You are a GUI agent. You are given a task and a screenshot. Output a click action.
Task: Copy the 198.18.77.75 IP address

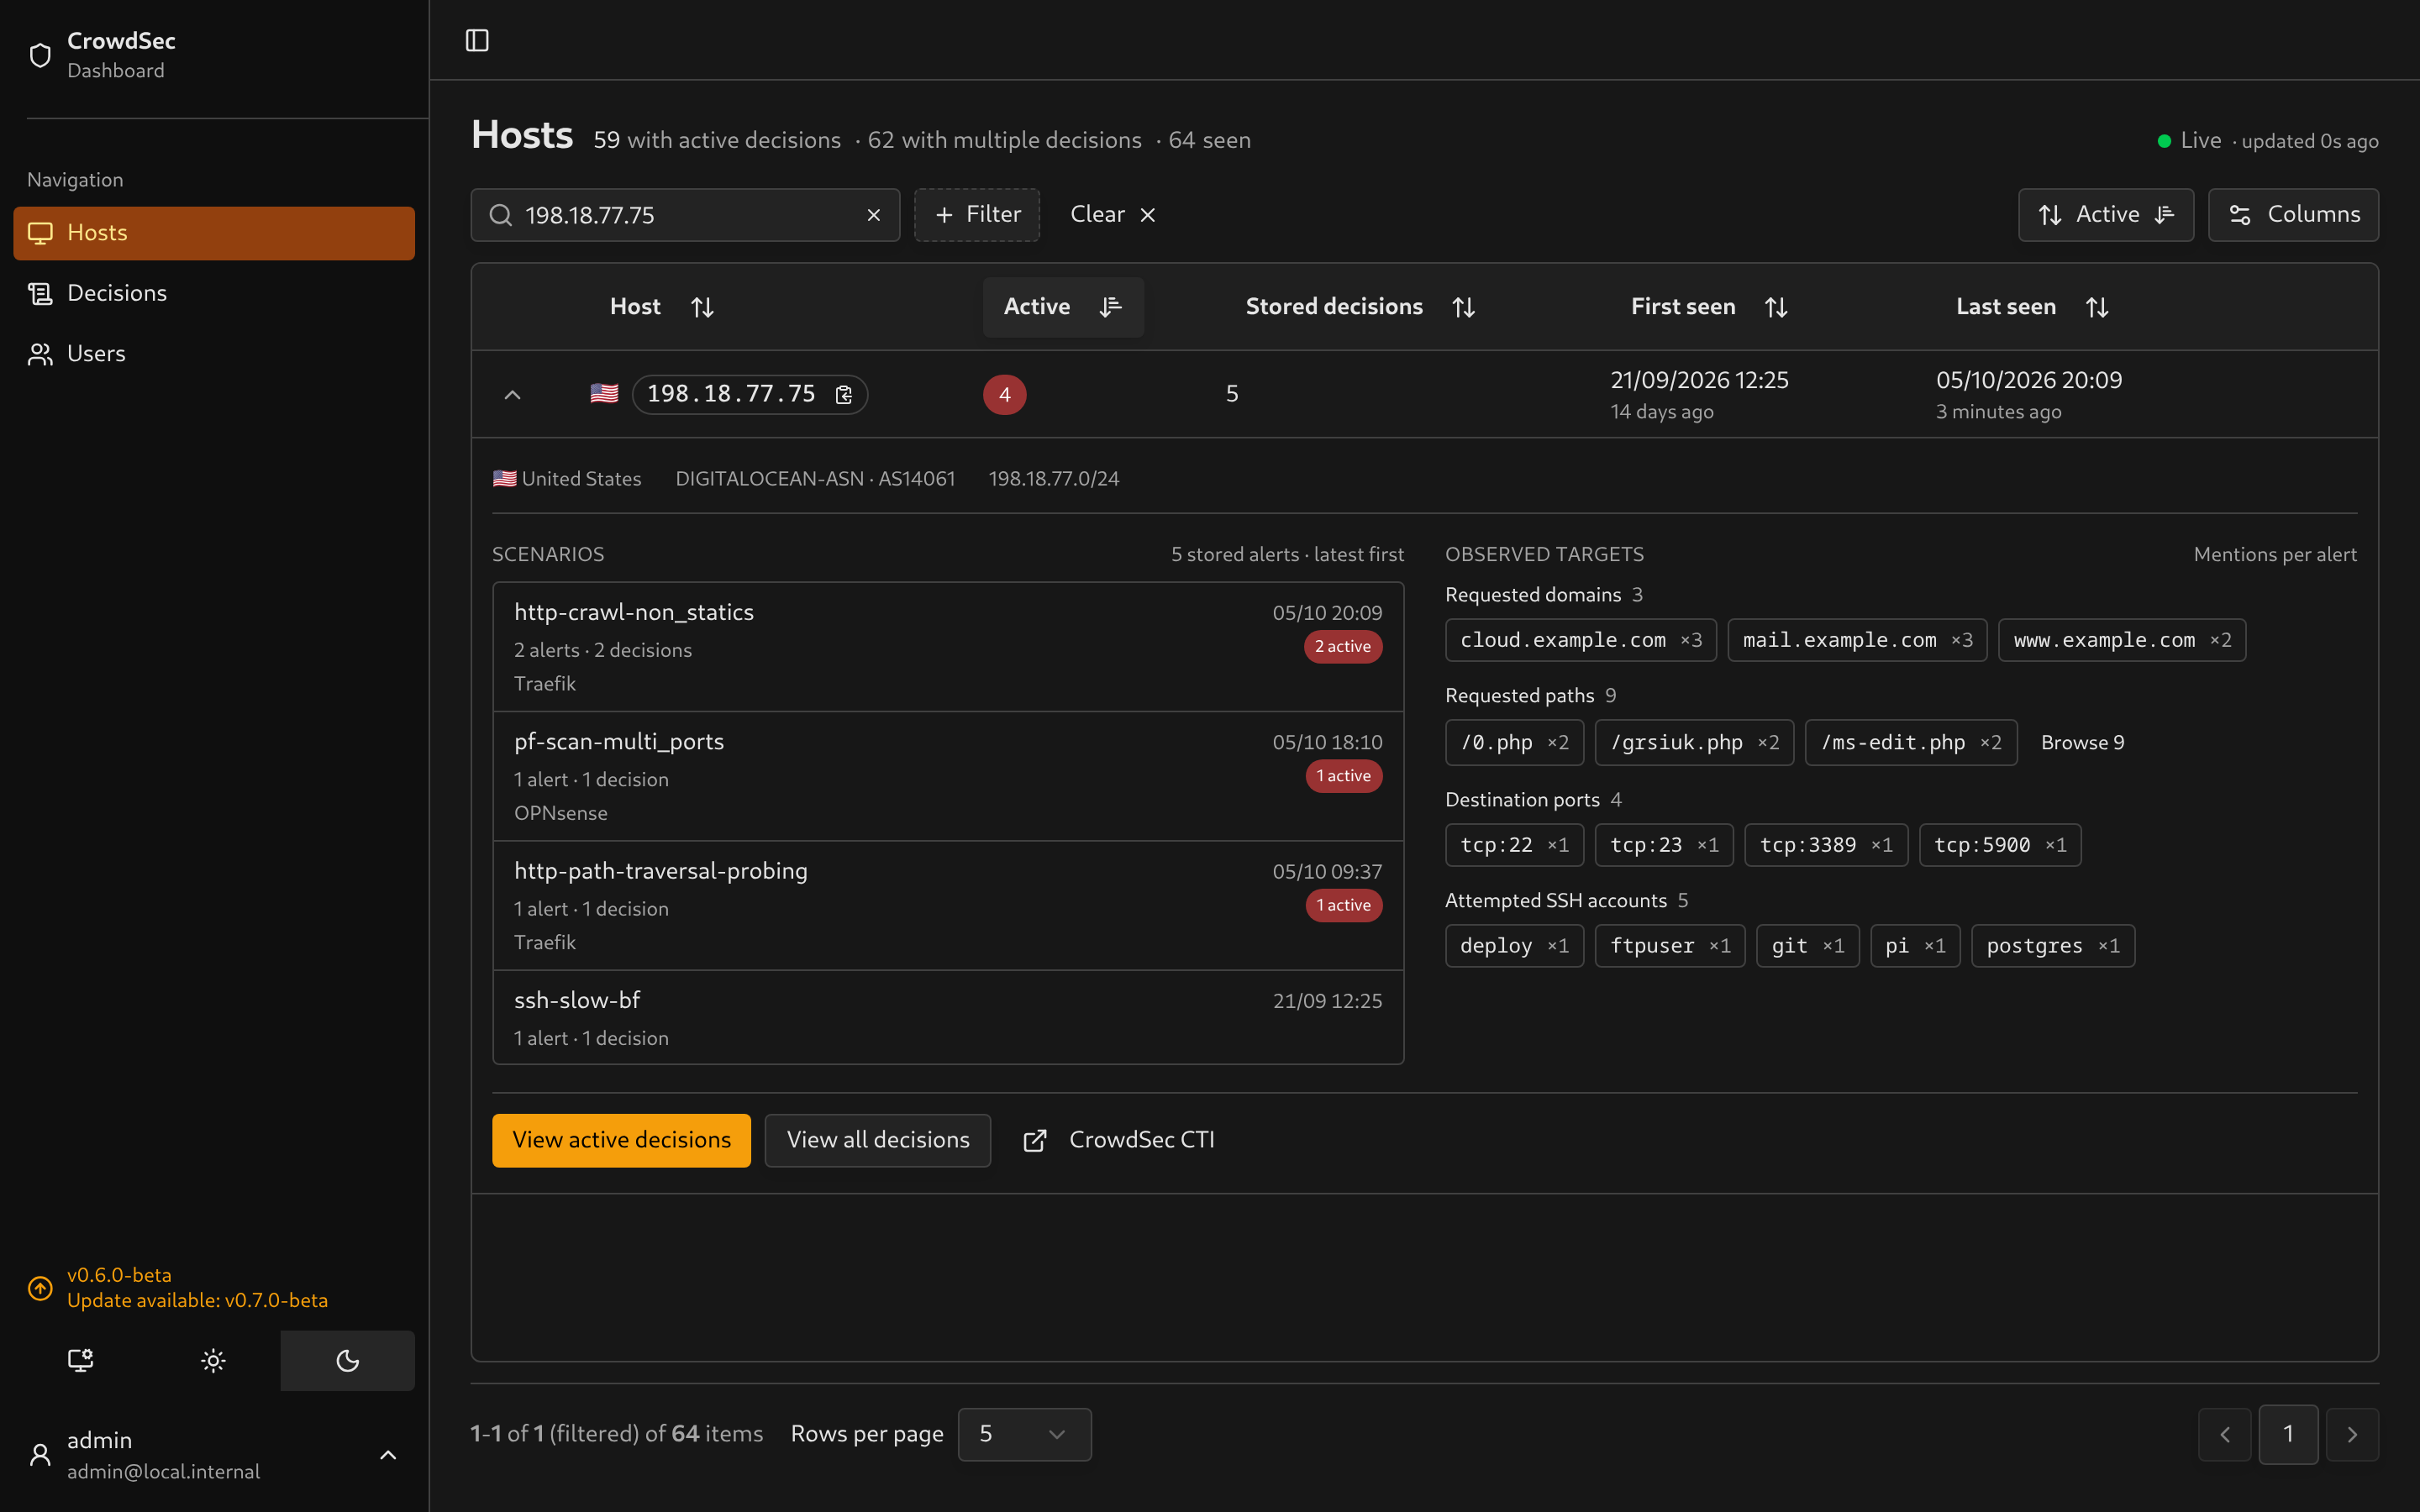point(843,395)
